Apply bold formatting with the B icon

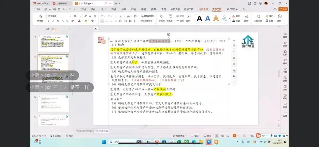pos(48,21)
